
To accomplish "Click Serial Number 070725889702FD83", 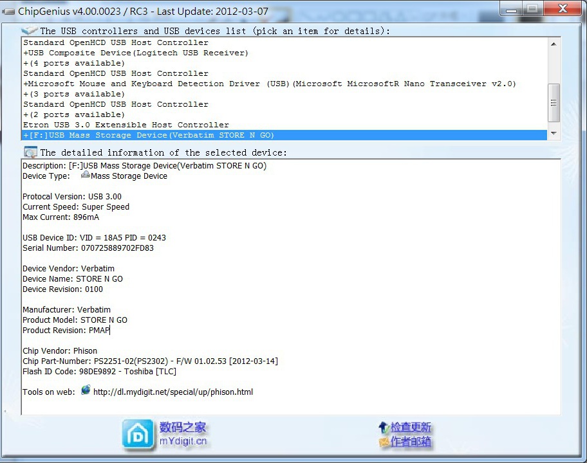I will click(88, 248).
